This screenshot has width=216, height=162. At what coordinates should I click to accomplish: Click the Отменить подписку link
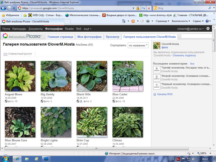(184, 55)
